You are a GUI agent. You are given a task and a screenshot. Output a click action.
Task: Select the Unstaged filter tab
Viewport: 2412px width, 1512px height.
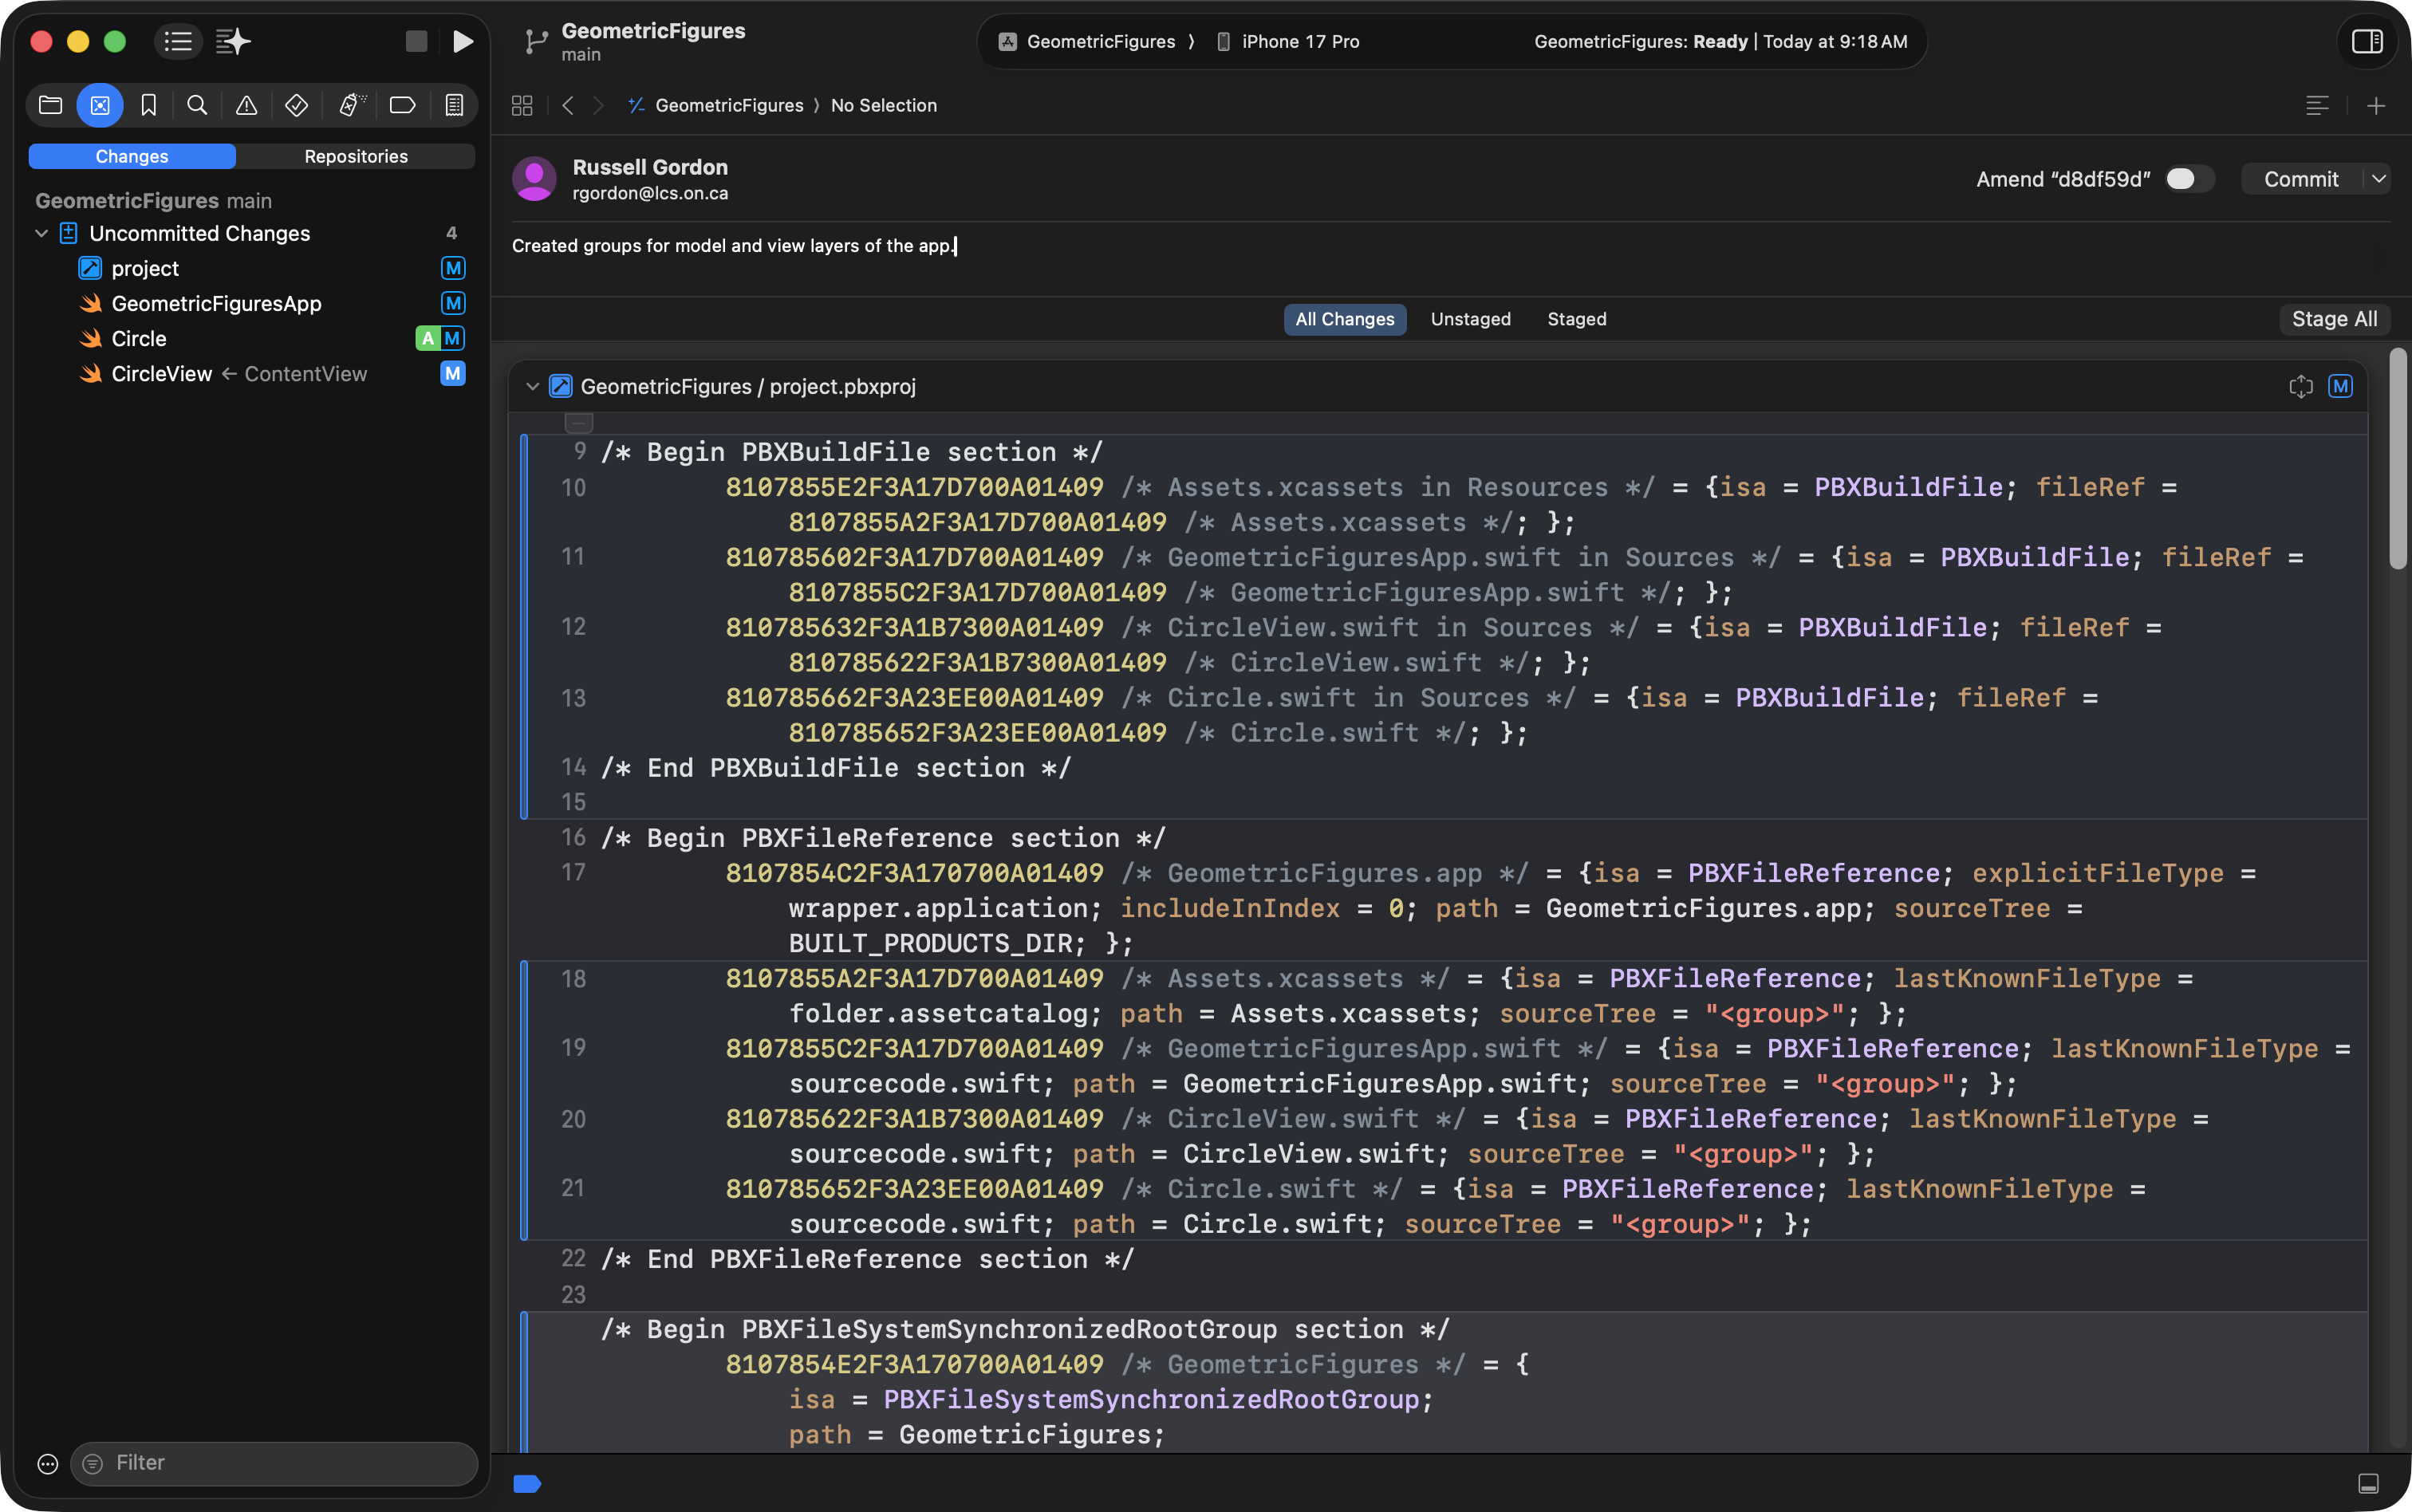pos(1470,319)
